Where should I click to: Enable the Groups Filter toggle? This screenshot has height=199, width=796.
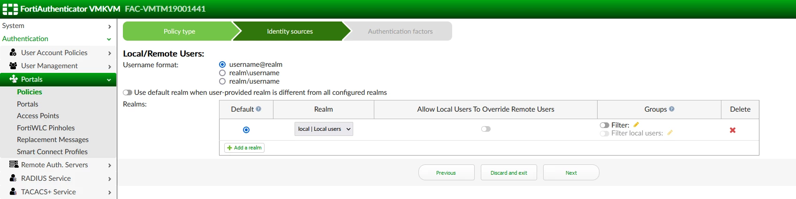605,125
